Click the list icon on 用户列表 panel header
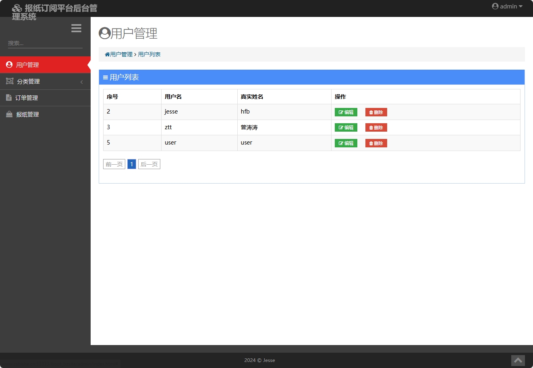 coord(106,77)
